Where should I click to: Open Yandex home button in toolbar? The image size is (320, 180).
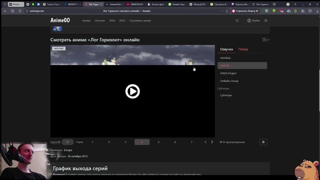tap(13, 11)
